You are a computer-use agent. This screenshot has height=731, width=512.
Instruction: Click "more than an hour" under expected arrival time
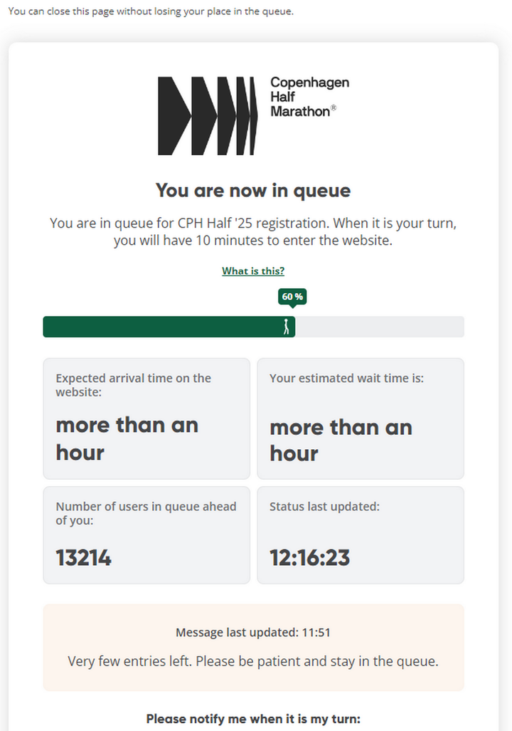pyautogui.click(x=127, y=438)
